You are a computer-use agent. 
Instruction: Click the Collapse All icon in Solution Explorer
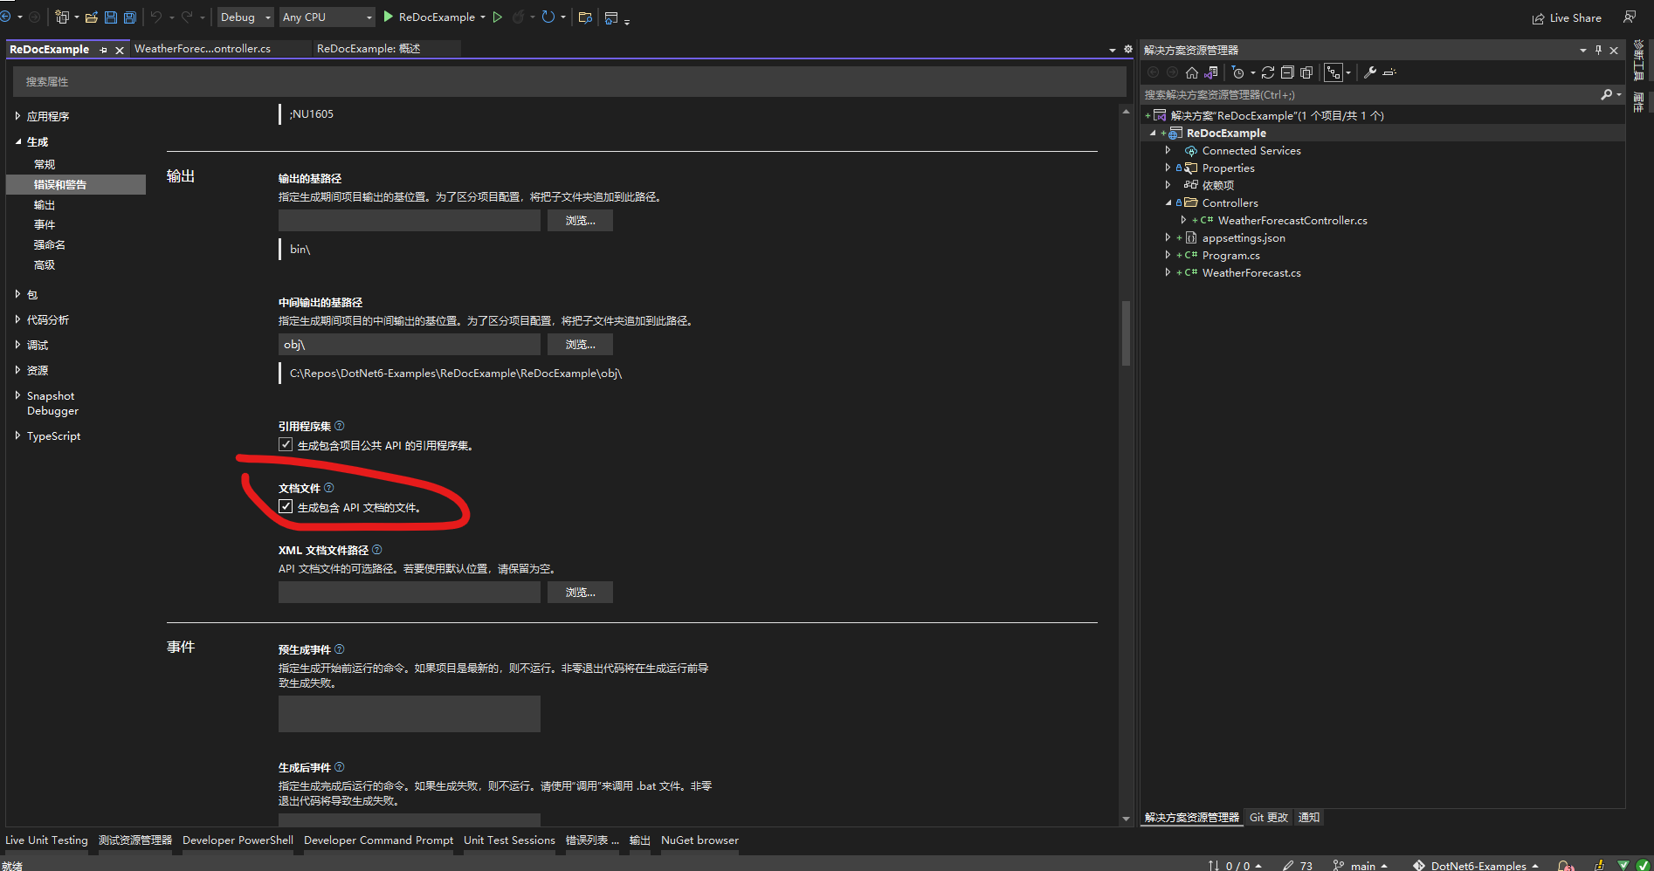[x=1286, y=72]
